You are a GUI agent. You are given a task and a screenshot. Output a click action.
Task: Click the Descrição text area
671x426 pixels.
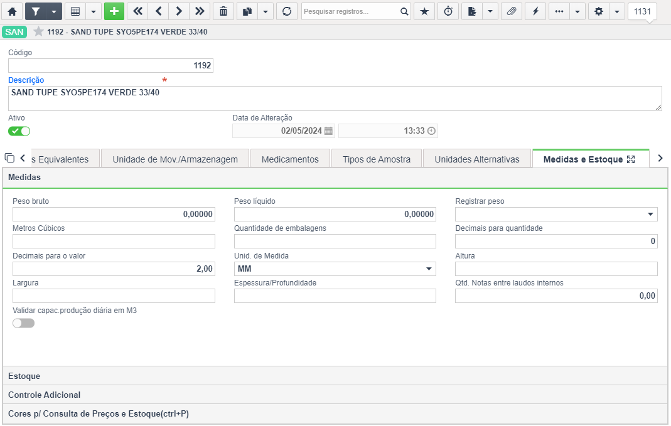pos(335,99)
